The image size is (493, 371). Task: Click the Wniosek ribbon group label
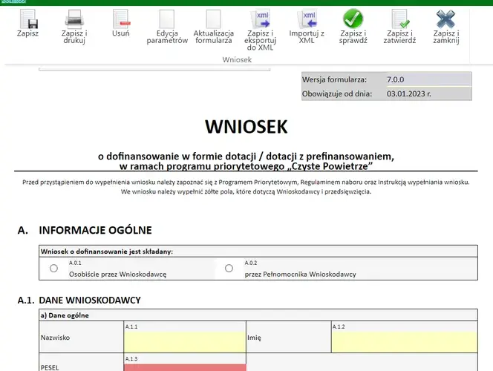click(237, 59)
